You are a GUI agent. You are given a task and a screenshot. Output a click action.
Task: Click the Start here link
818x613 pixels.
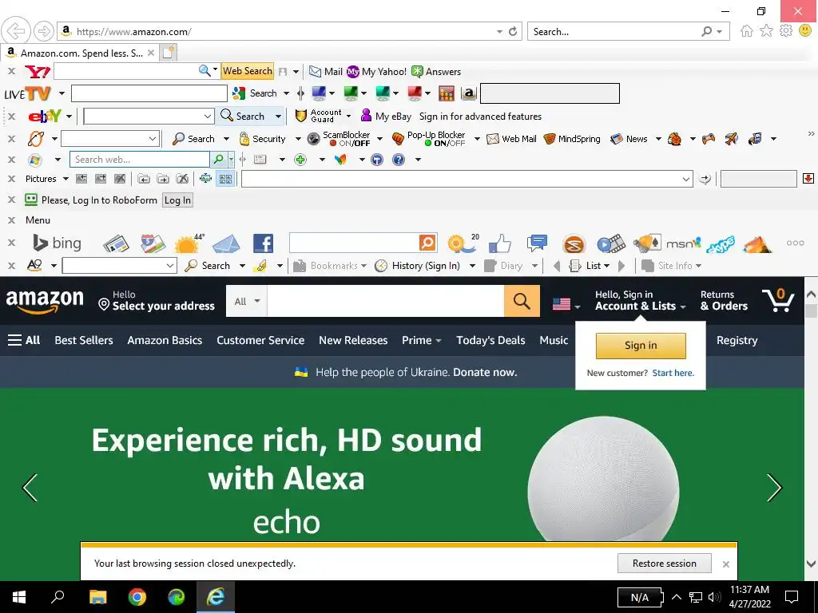tap(673, 373)
